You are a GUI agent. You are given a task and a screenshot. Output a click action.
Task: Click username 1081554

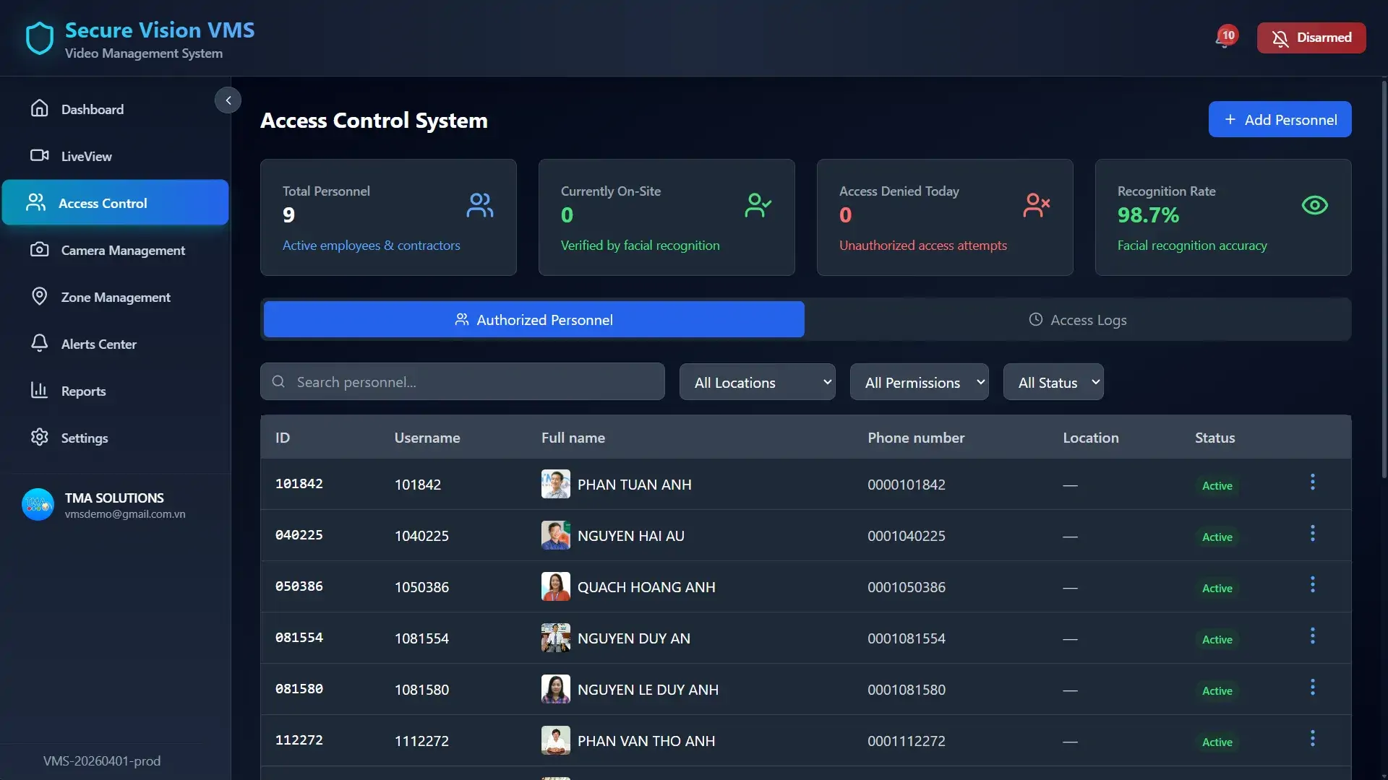[421, 638]
